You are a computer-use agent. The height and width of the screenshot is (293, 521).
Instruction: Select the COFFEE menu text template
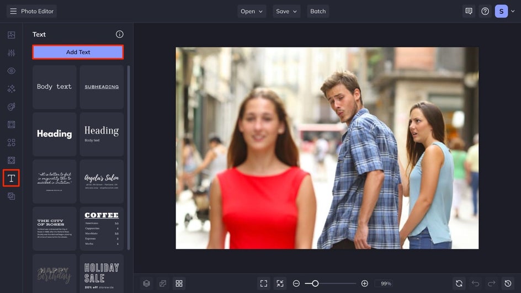click(102, 228)
